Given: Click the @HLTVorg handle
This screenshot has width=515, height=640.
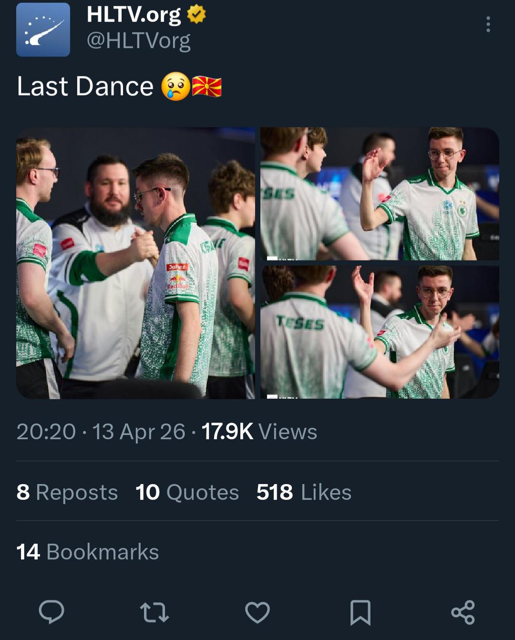Looking at the screenshot, I should pos(138,41).
